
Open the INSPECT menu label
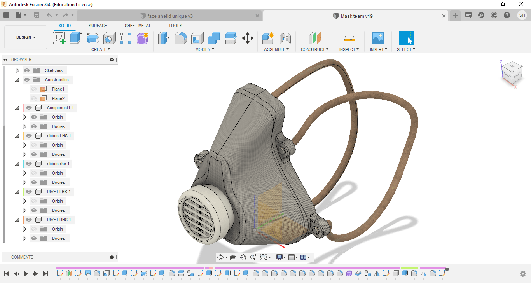click(x=349, y=49)
